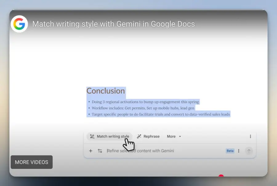Viewport: 277px width, 186px height.
Task: Open the vertical dots menu beside More
Action: point(250,136)
